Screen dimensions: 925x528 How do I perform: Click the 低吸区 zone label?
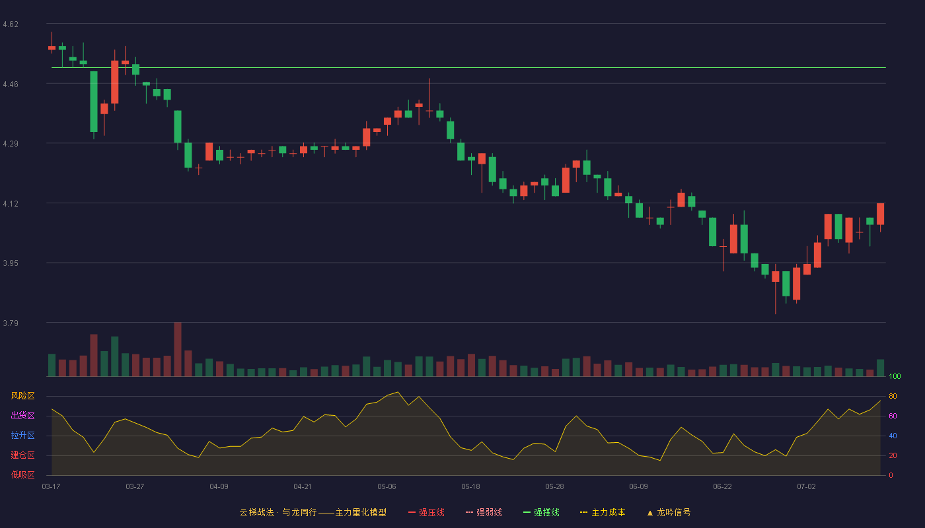coord(22,475)
